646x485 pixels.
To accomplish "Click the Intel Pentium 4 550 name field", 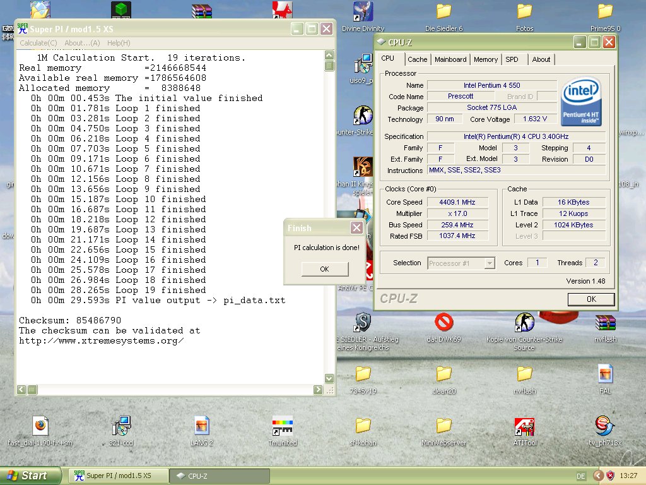I will [492, 85].
